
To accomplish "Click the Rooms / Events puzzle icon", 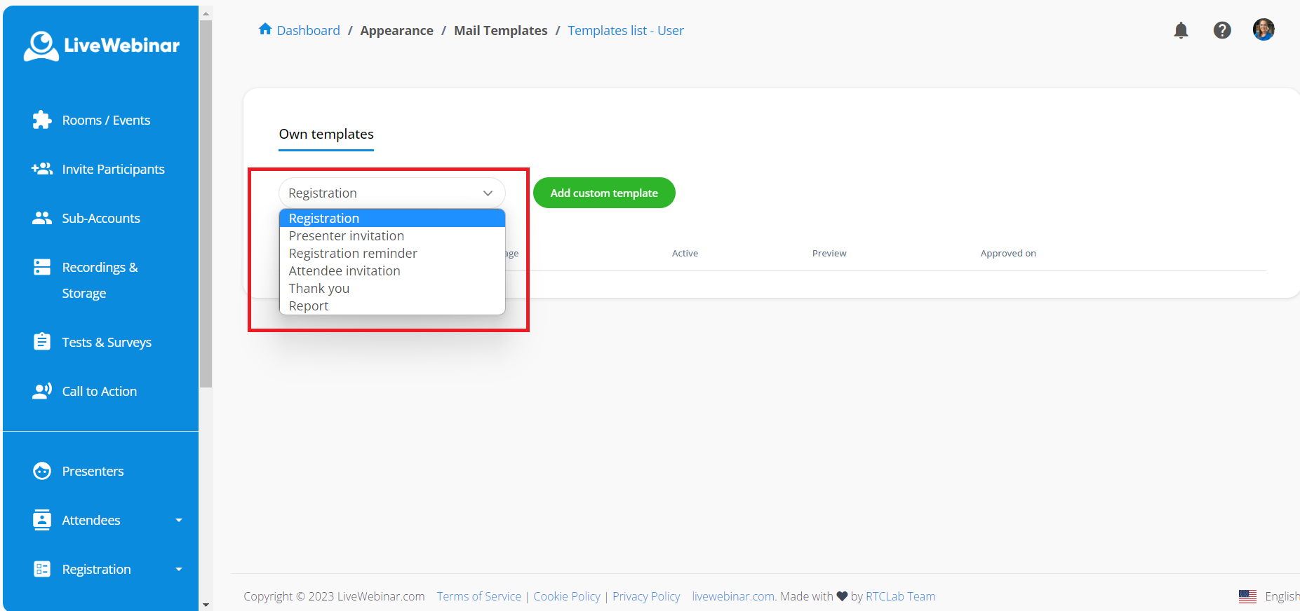I will (42, 120).
